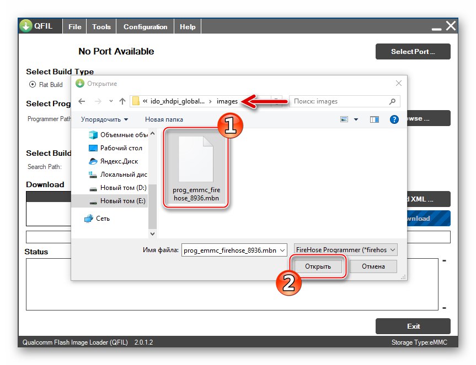Click the QFIL green download logo
This screenshot has width=476, height=365.
[26, 26]
